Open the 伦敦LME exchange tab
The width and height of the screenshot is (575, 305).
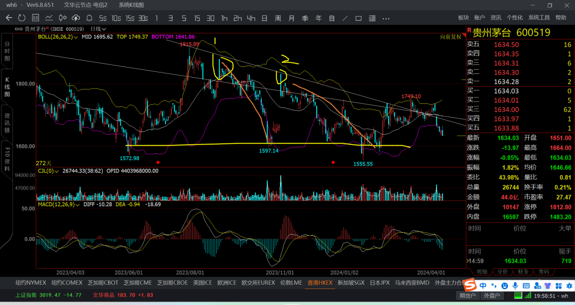click(291, 283)
